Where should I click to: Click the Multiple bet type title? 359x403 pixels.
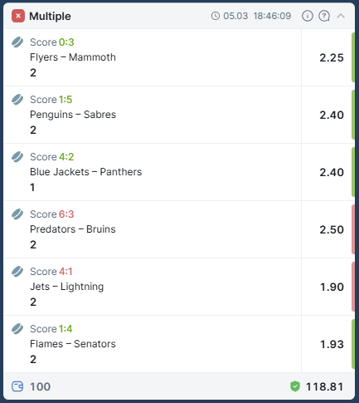50,16
